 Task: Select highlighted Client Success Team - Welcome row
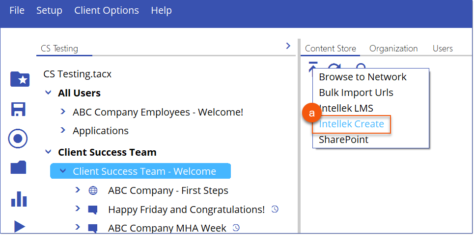point(140,171)
